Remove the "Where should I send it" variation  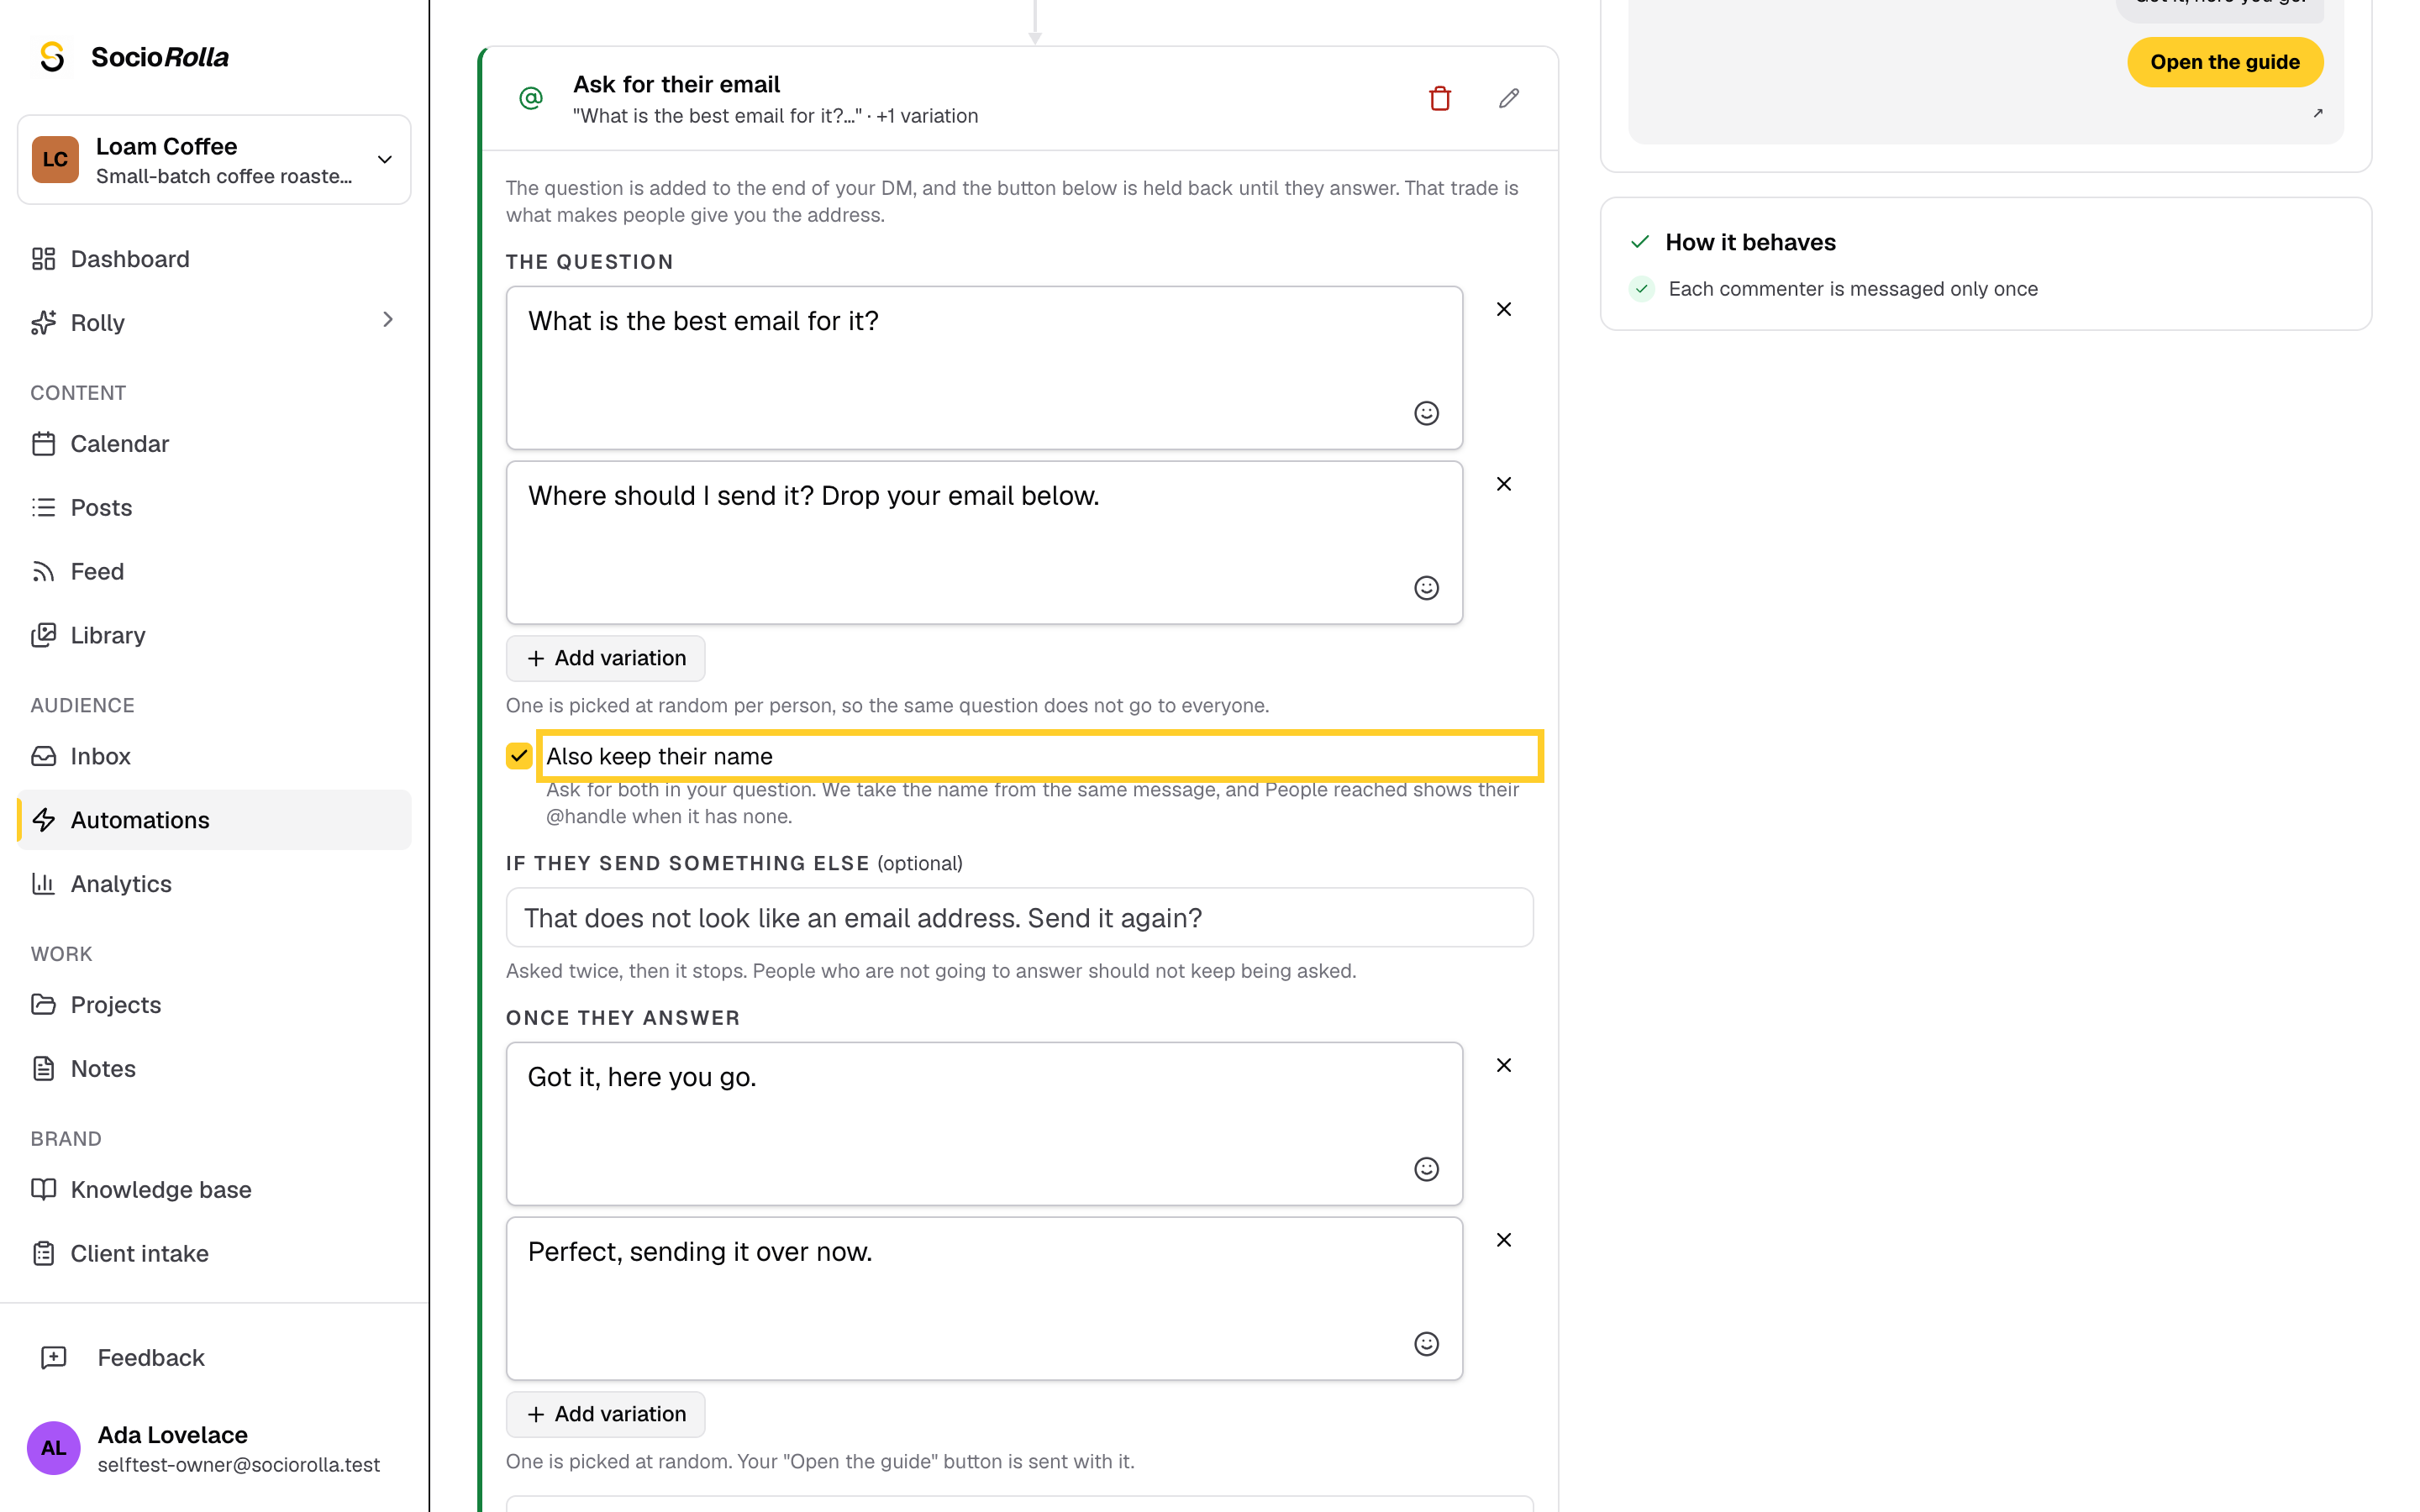point(1503,484)
